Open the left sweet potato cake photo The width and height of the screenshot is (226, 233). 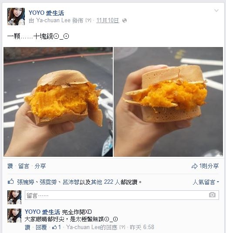pos(58,102)
